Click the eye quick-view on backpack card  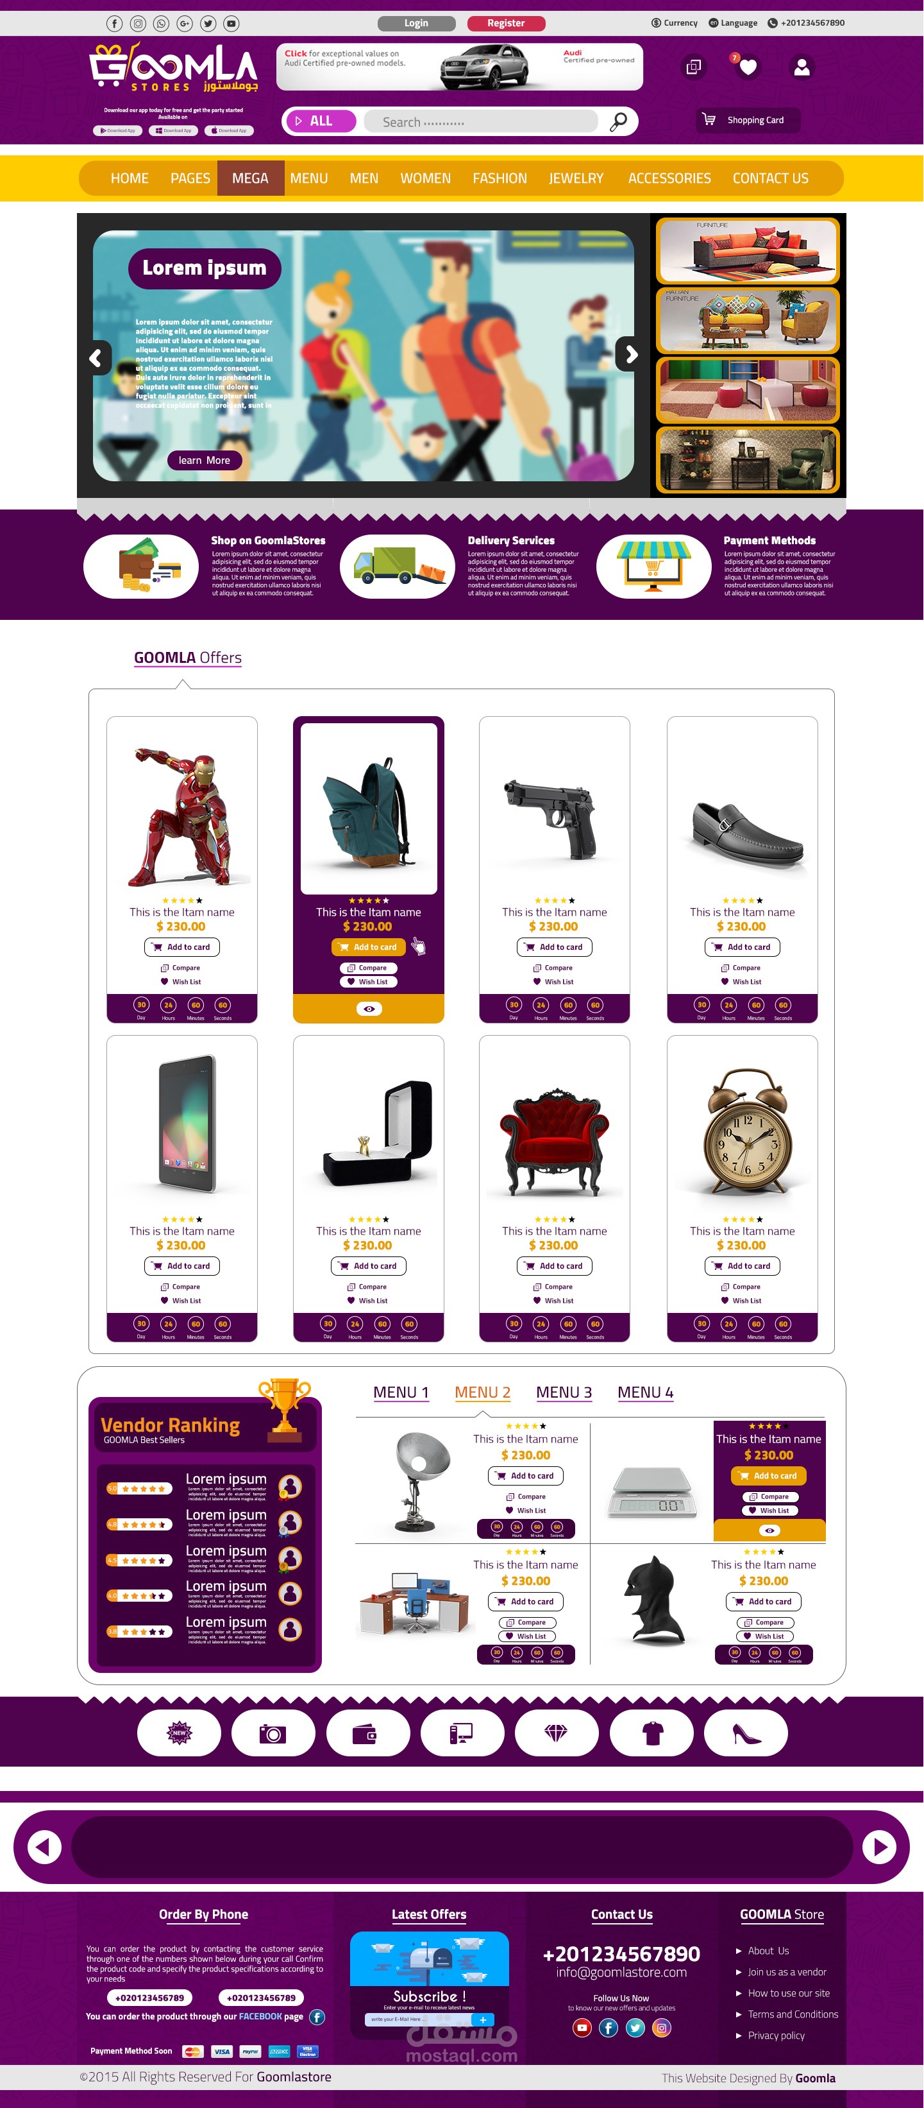tap(369, 1009)
